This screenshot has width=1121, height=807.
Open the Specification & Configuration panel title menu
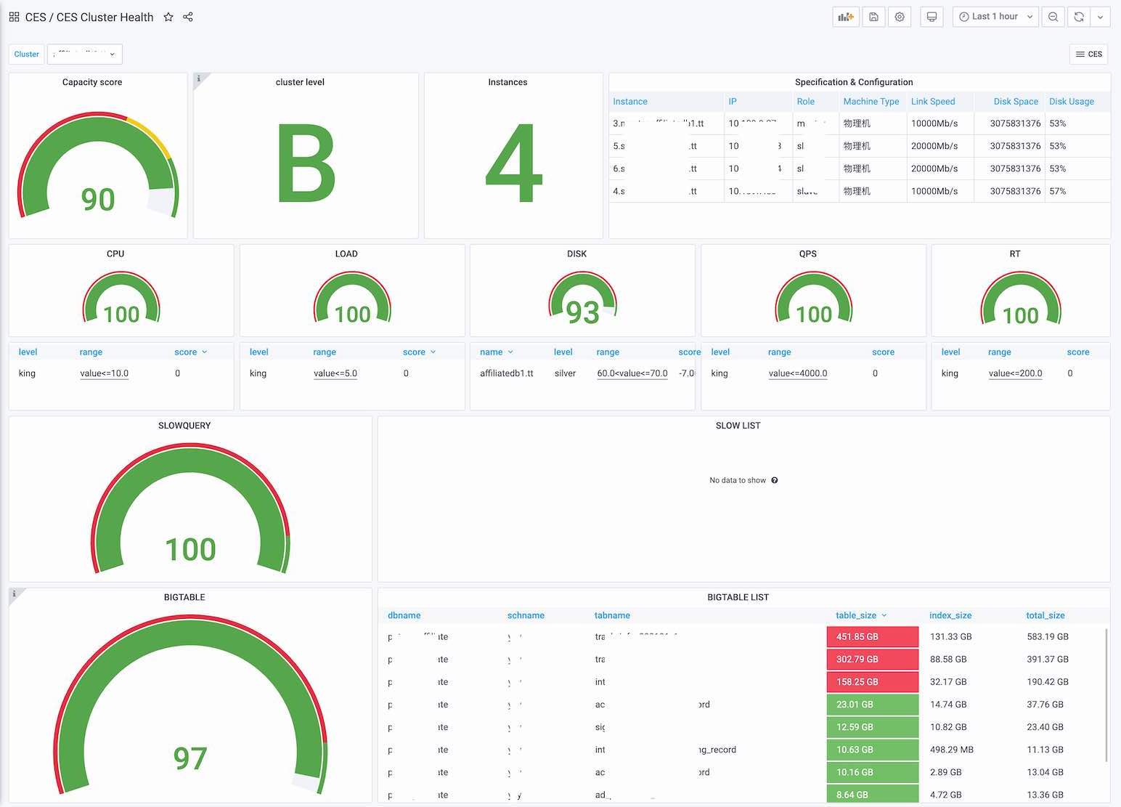coord(854,82)
